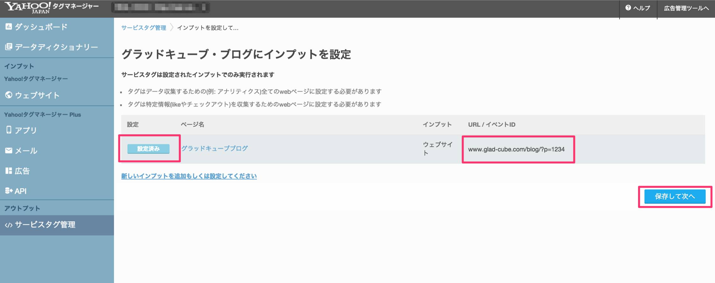Viewport: 715px width, 283px height.
Task: Click the link to add a new input
Action: [x=189, y=176]
